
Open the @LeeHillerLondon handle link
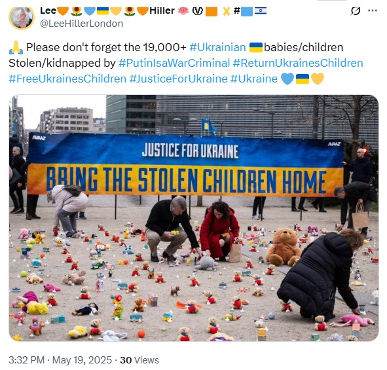pyautogui.click(x=81, y=24)
